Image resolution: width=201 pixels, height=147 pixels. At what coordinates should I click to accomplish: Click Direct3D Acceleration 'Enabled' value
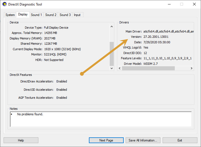click(62, 90)
